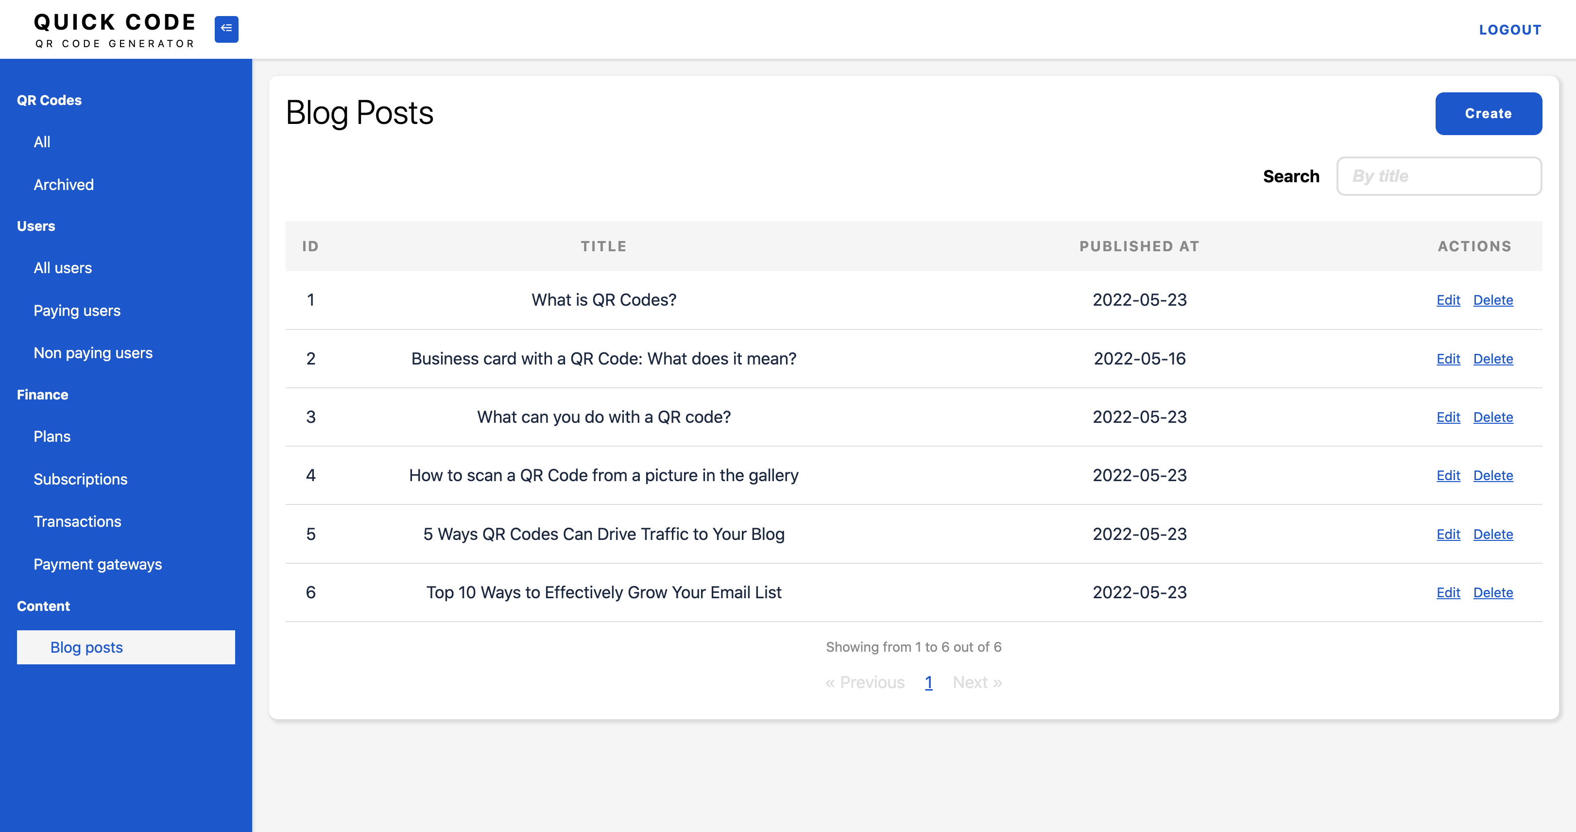Click the title 'Business card with a QR Code: What does it mean?'

click(603, 359)
